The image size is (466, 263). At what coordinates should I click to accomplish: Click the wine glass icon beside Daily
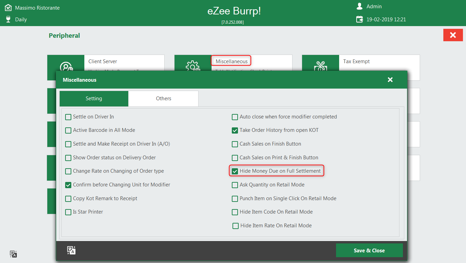(x=9, y=19)
